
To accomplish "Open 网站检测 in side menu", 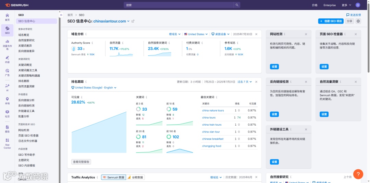I will [x=24, y=130].
